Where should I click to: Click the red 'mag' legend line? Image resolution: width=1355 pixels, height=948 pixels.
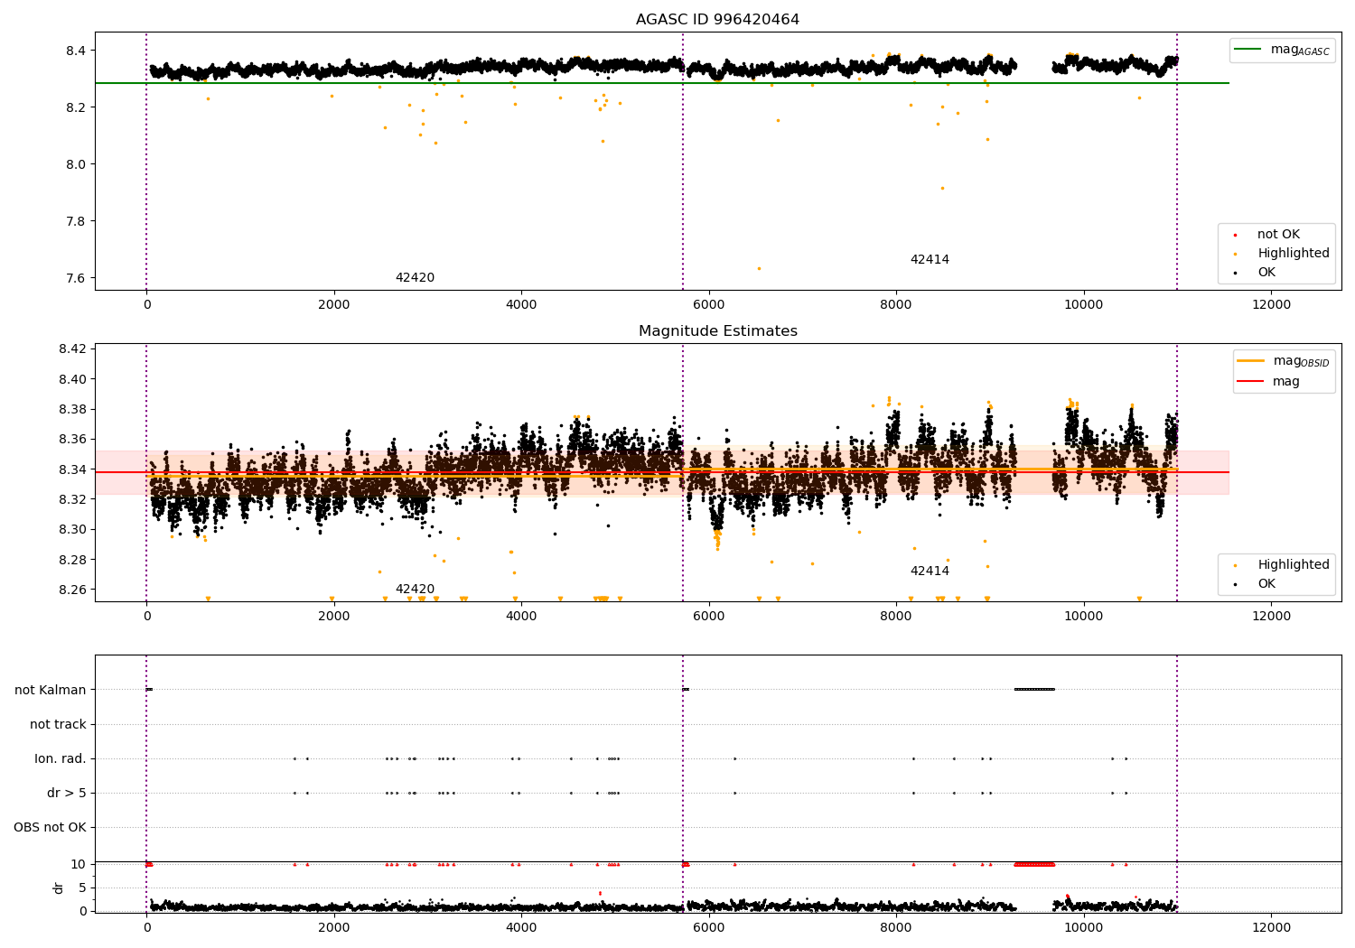coord(1251,382)
